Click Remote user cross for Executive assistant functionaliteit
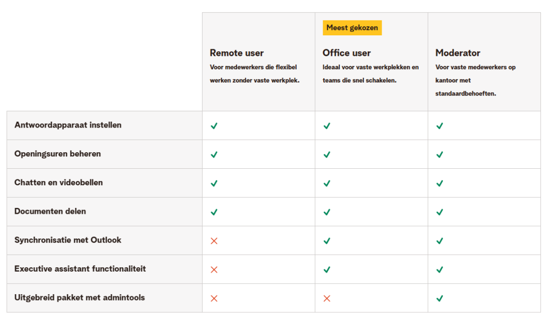This screenshot has width=549, height=322. click(x=214, y=269)
